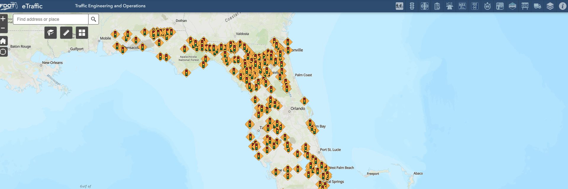Click the Apalachicola National Forest label
The height and width of the screenshot is (189, 568).
[x=189, y=58]
